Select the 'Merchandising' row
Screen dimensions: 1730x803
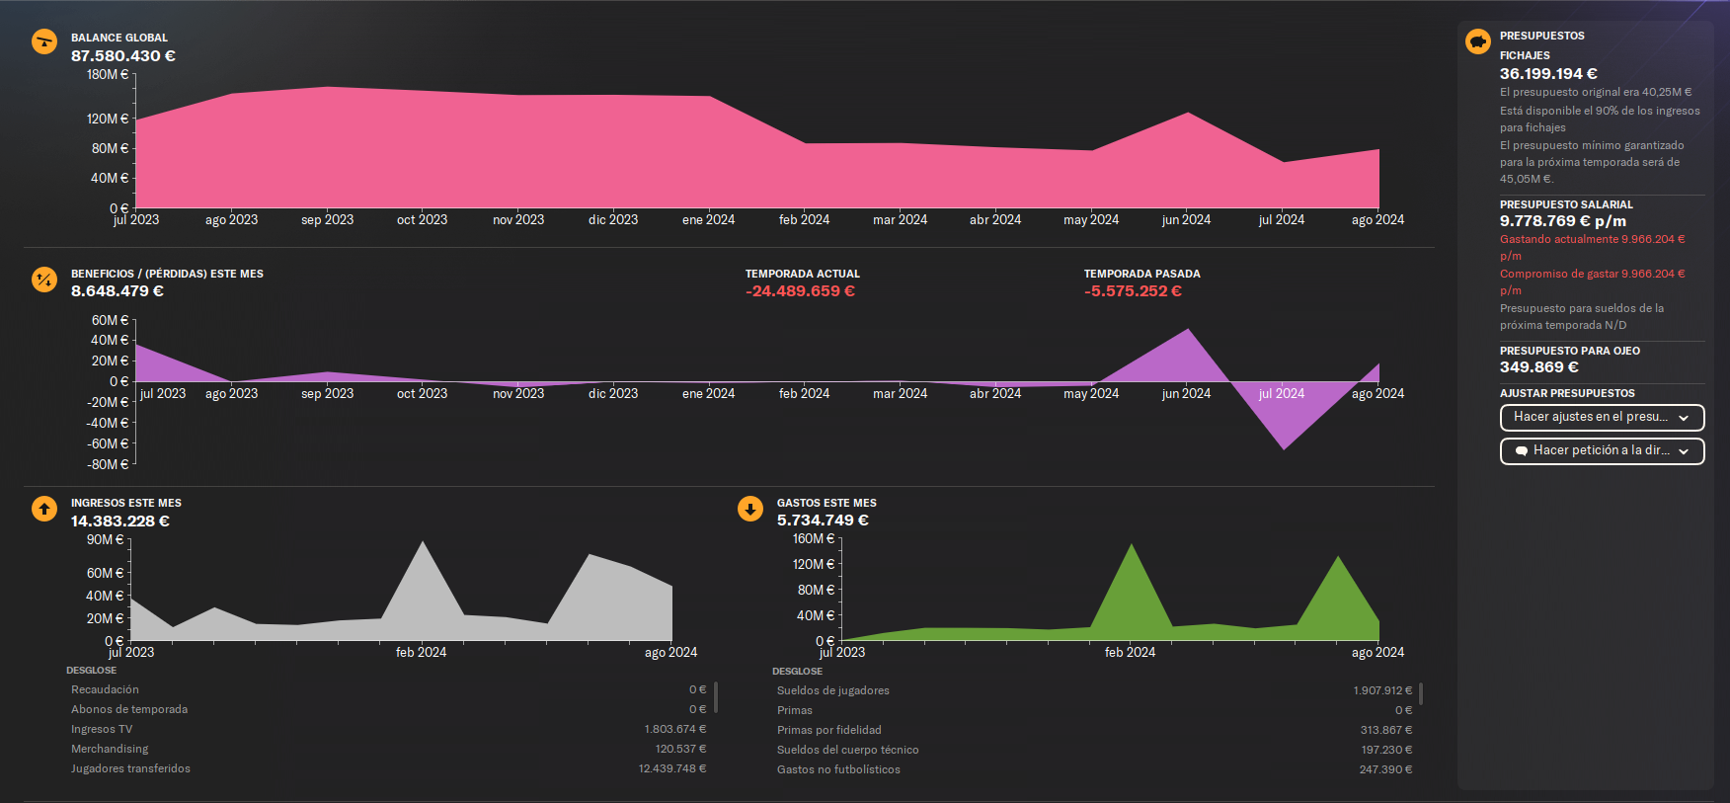pos(389,749)
